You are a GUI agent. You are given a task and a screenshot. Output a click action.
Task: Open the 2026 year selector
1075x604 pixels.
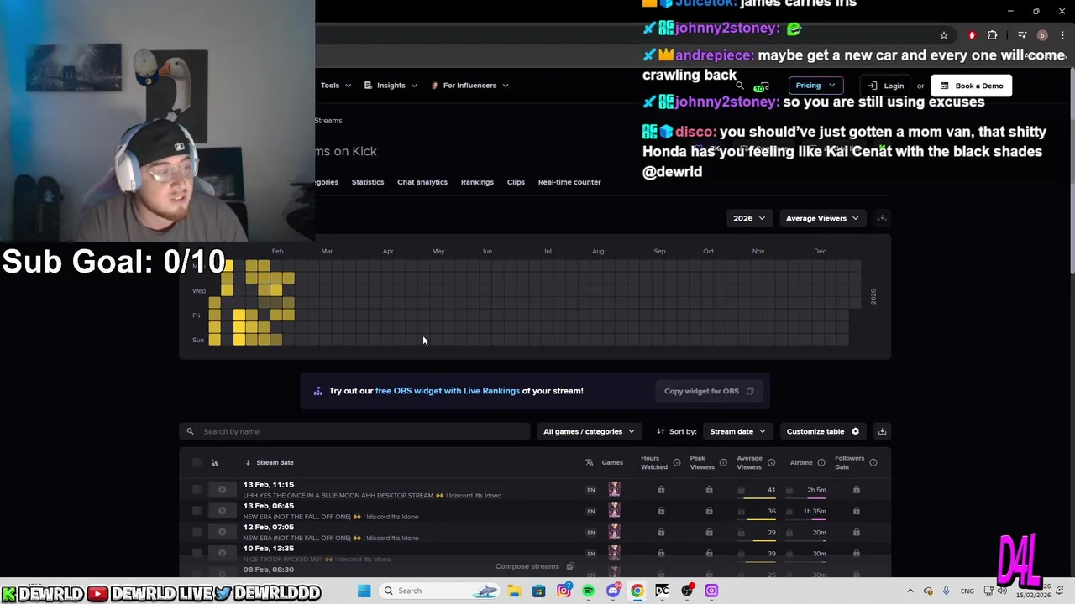point(748,218)
